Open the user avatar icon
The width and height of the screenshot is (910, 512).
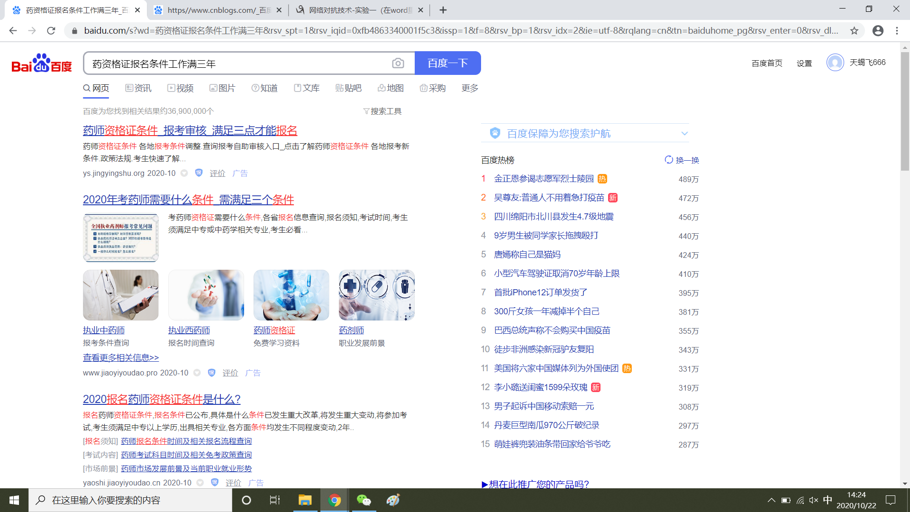tap(835, 63)
